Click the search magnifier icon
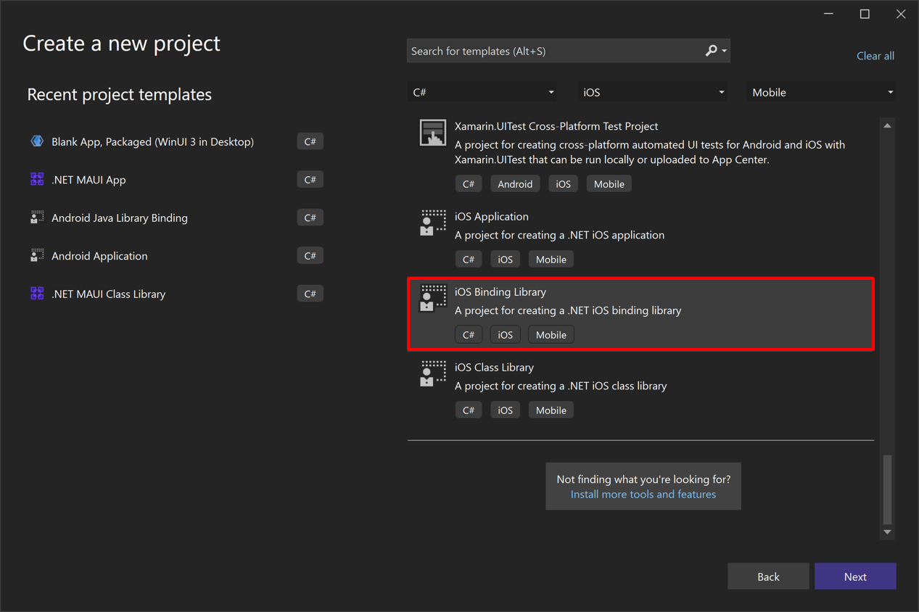Image resolution: width=919 pixels, height=612 pixels. pos(712,51)
